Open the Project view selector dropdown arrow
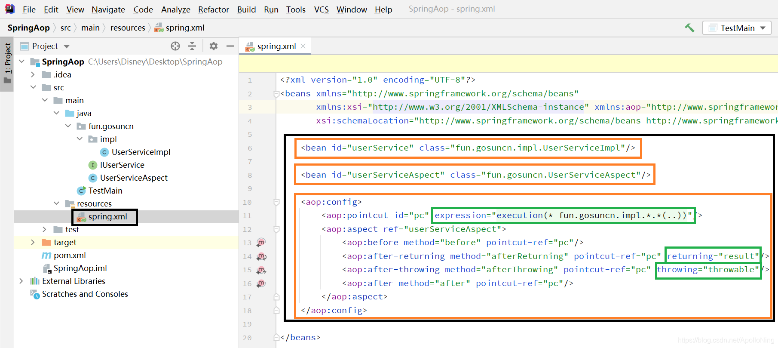This screenshot has height=348, width=778. coord(67,46)
